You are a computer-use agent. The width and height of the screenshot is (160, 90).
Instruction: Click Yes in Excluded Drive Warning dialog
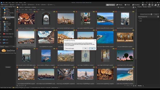point(85,48)
